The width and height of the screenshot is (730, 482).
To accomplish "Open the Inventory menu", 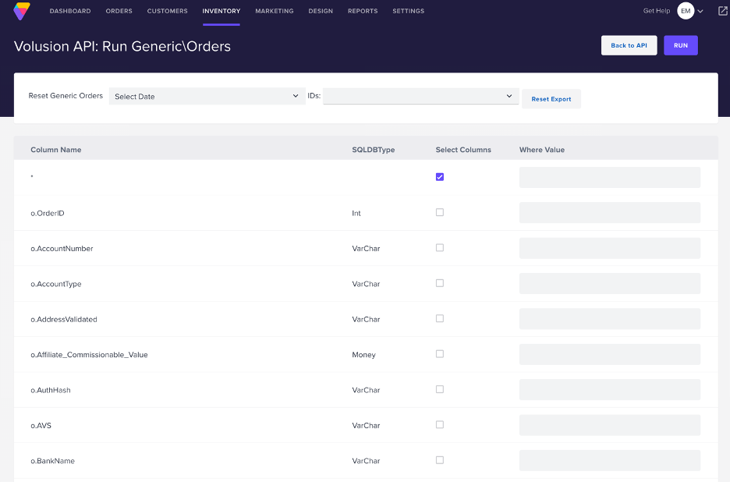I will point(221,11).
